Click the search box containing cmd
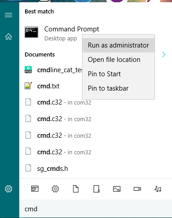 click(95, 209)
